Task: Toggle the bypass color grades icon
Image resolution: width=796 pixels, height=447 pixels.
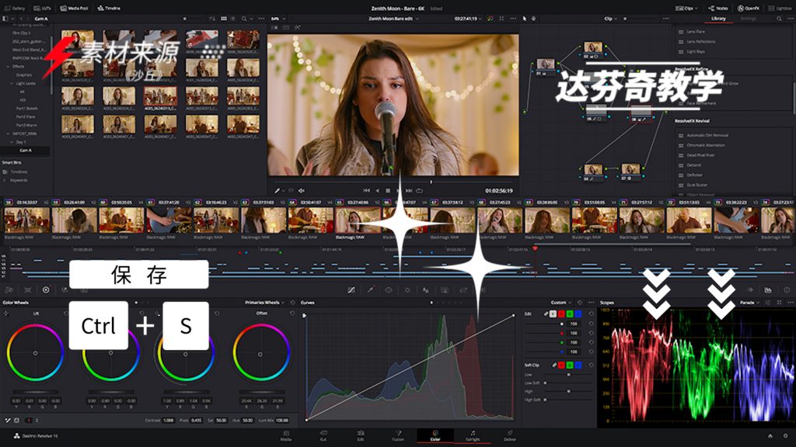Action: [x=490, y=19]
